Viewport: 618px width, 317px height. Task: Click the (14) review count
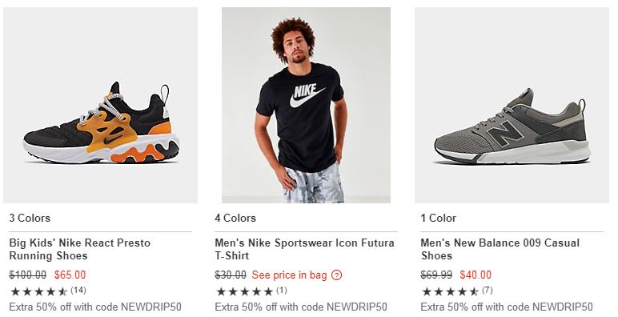[x=78, y=291]
